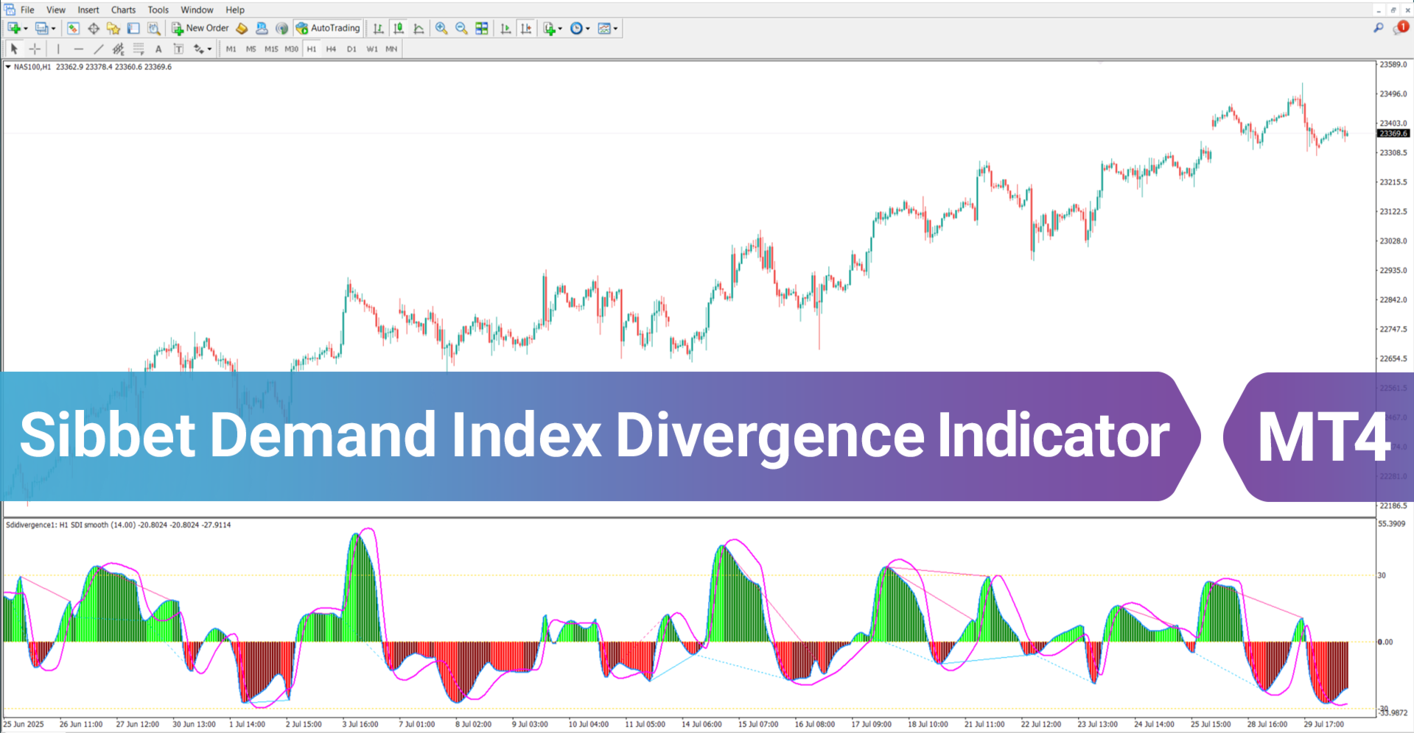Expand the arrows objects dropdown arrow
The image size is (1414, 733).
click(209, 49)
